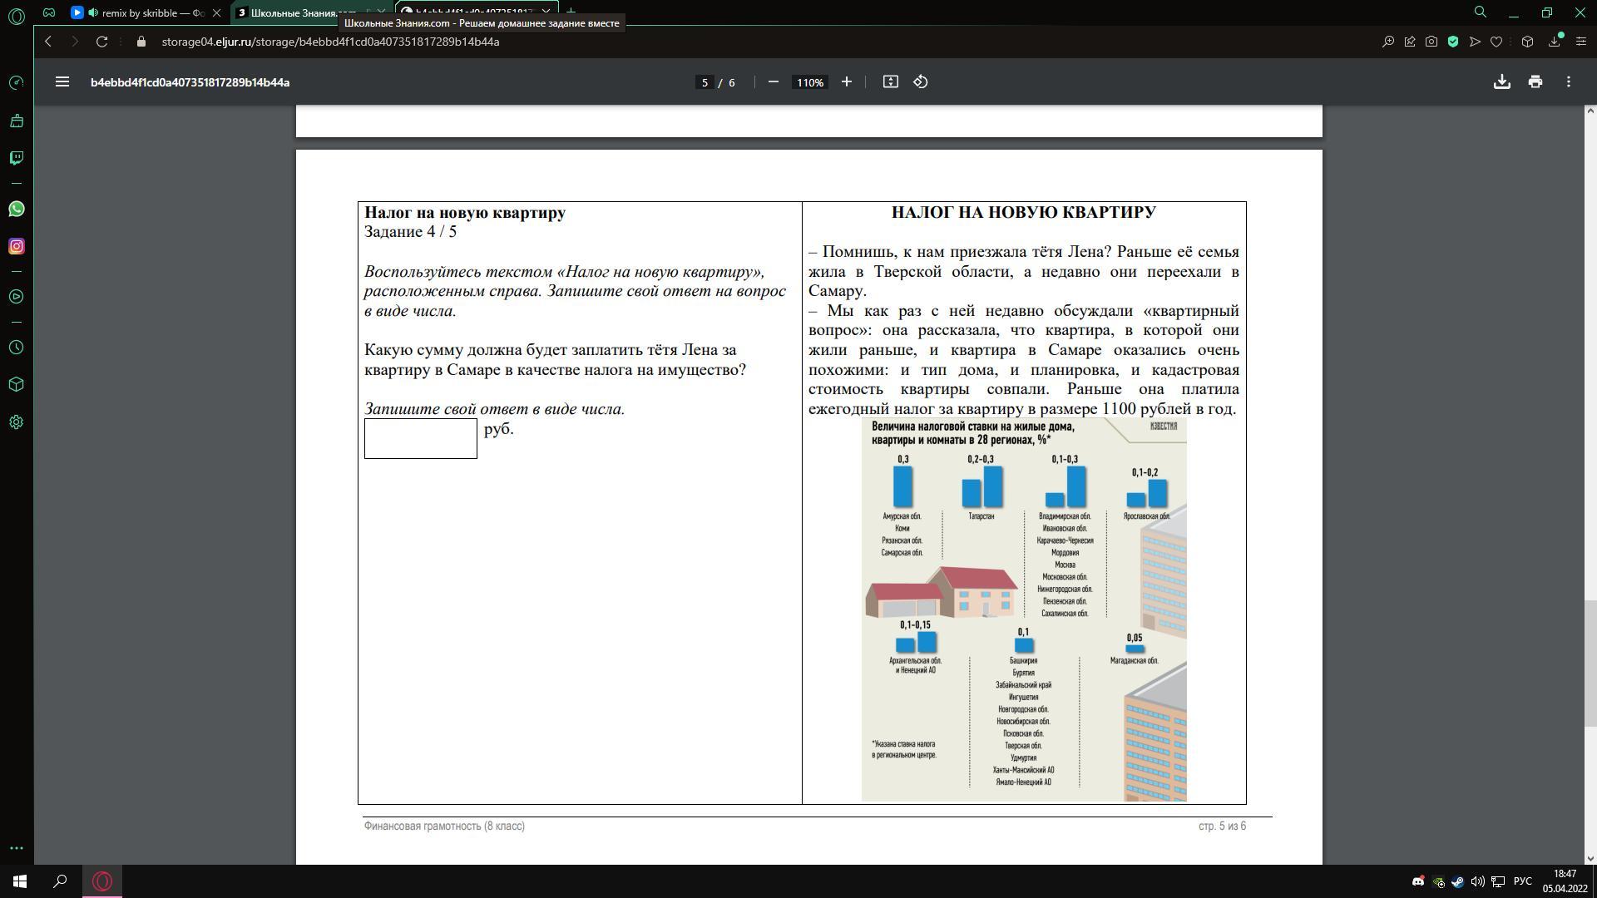Close the remix by skribble tab
The width and height of the screenshot is (1597, 898).
pyautogui.click(x=216, y=12)
